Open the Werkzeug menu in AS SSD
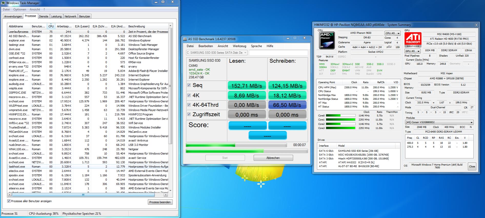485x218 pixels. click(x=239, y=46)
